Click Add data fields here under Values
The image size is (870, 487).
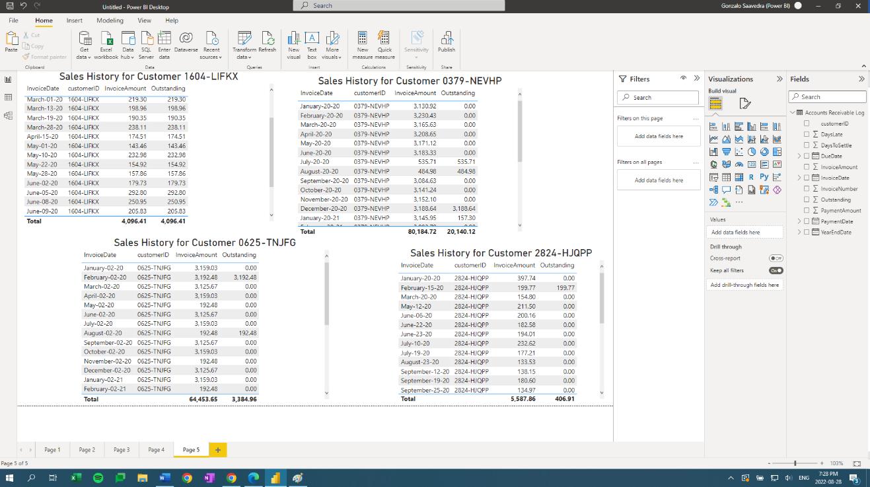(745, 233)
